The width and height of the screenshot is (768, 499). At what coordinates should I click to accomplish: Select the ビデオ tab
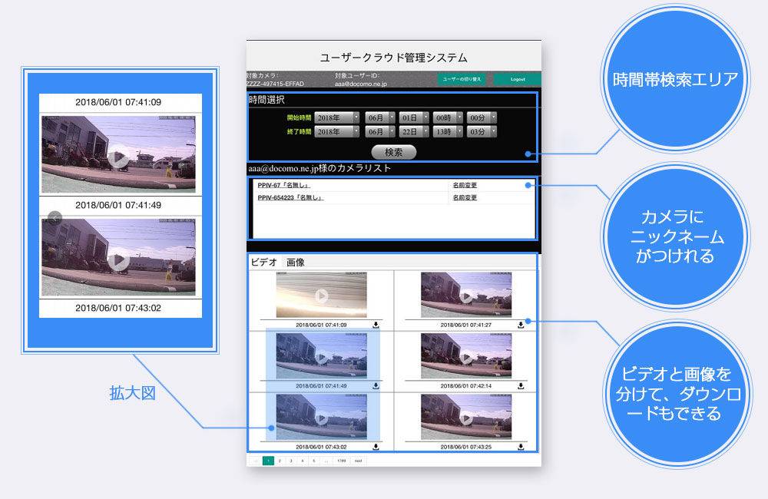coord(264,263)
